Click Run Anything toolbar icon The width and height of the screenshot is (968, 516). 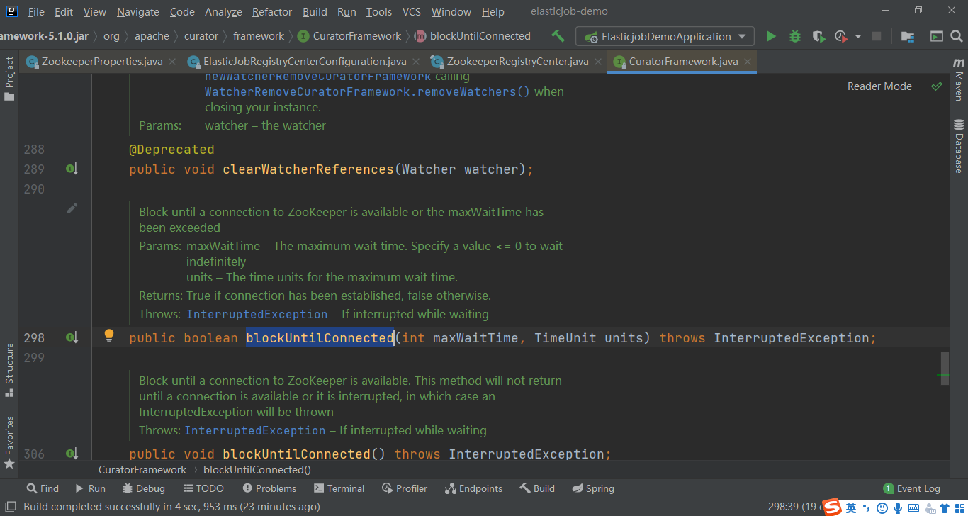(937, 36)
